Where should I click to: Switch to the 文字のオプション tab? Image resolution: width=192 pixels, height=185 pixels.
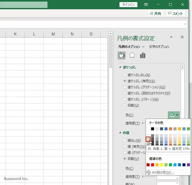(x=159, y=47)
